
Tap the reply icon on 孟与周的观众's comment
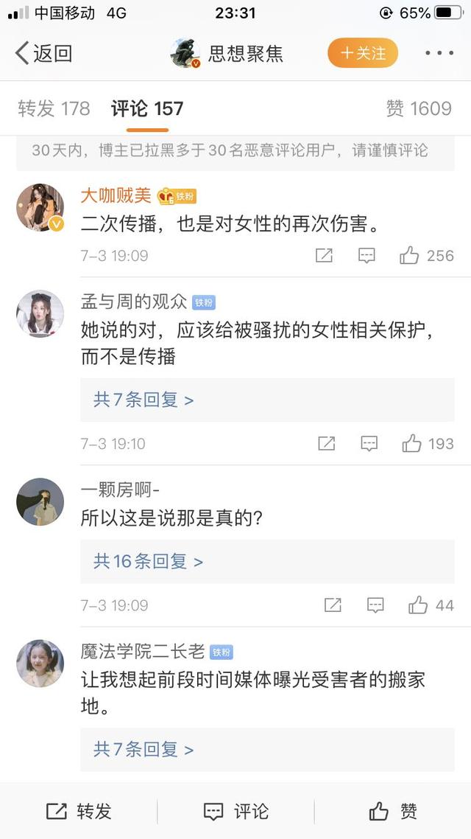click(369, 444)
